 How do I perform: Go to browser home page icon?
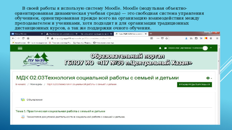(x=28, y=38)
